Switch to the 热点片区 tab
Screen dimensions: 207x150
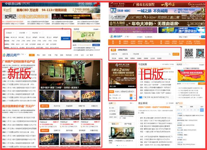[x=57, y=106]
